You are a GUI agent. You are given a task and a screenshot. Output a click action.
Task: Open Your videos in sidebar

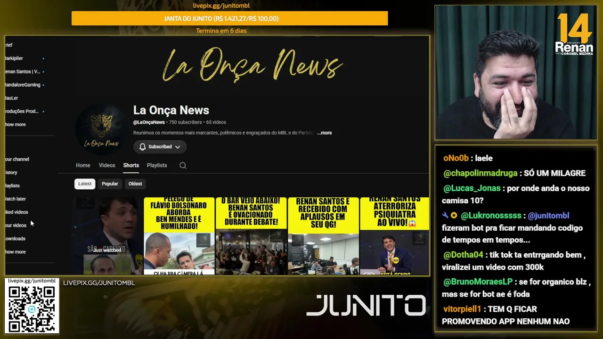16,225
